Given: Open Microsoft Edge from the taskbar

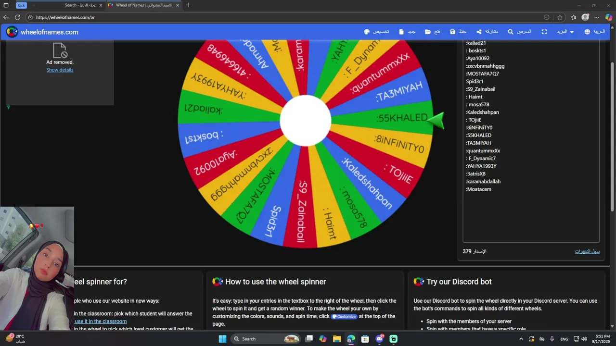Looking at the screenshot, I should coord(351,339).
